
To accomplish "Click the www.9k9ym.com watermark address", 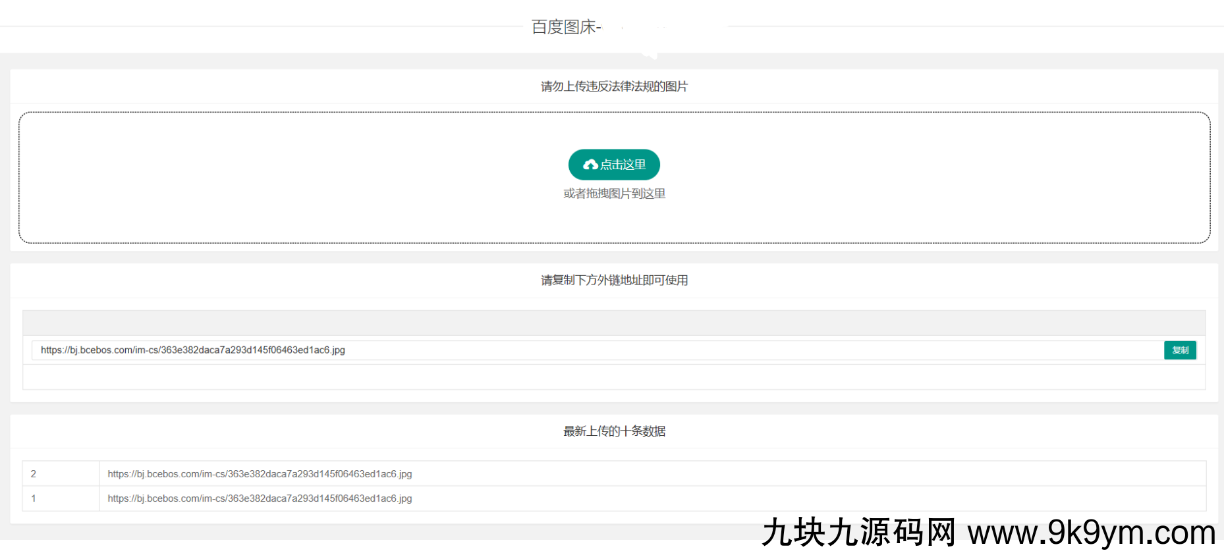I will [1091, 532].
